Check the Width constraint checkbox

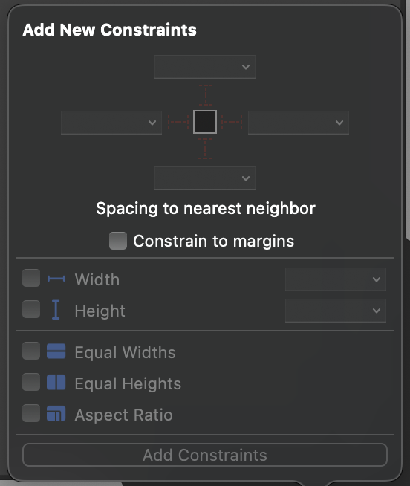pos(31,278)
